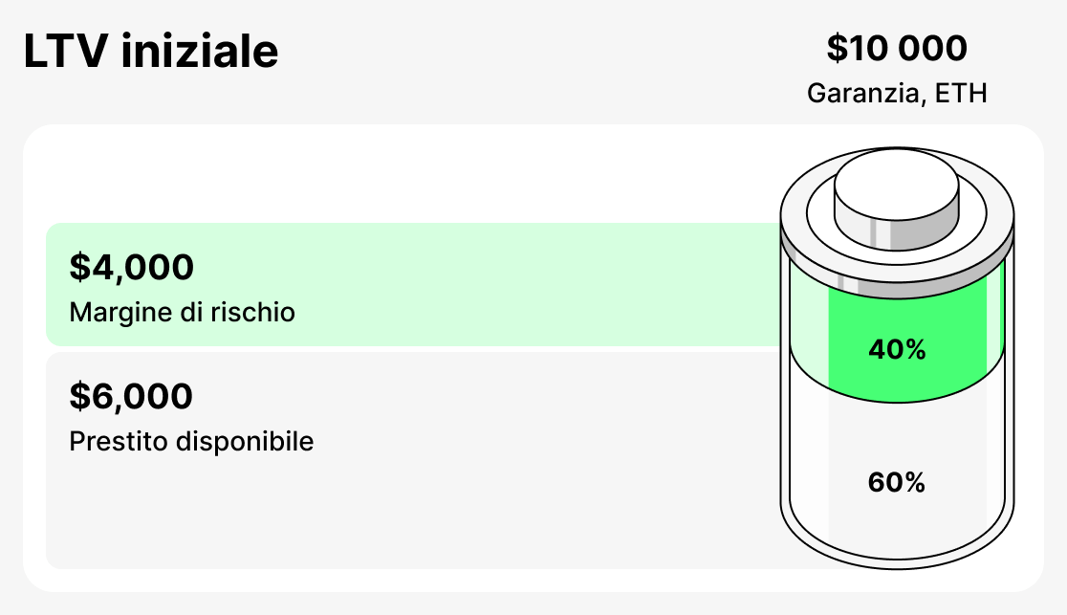Click the light green battery side strip
This screenshot has height=615, width=1067.
(809, 320)
